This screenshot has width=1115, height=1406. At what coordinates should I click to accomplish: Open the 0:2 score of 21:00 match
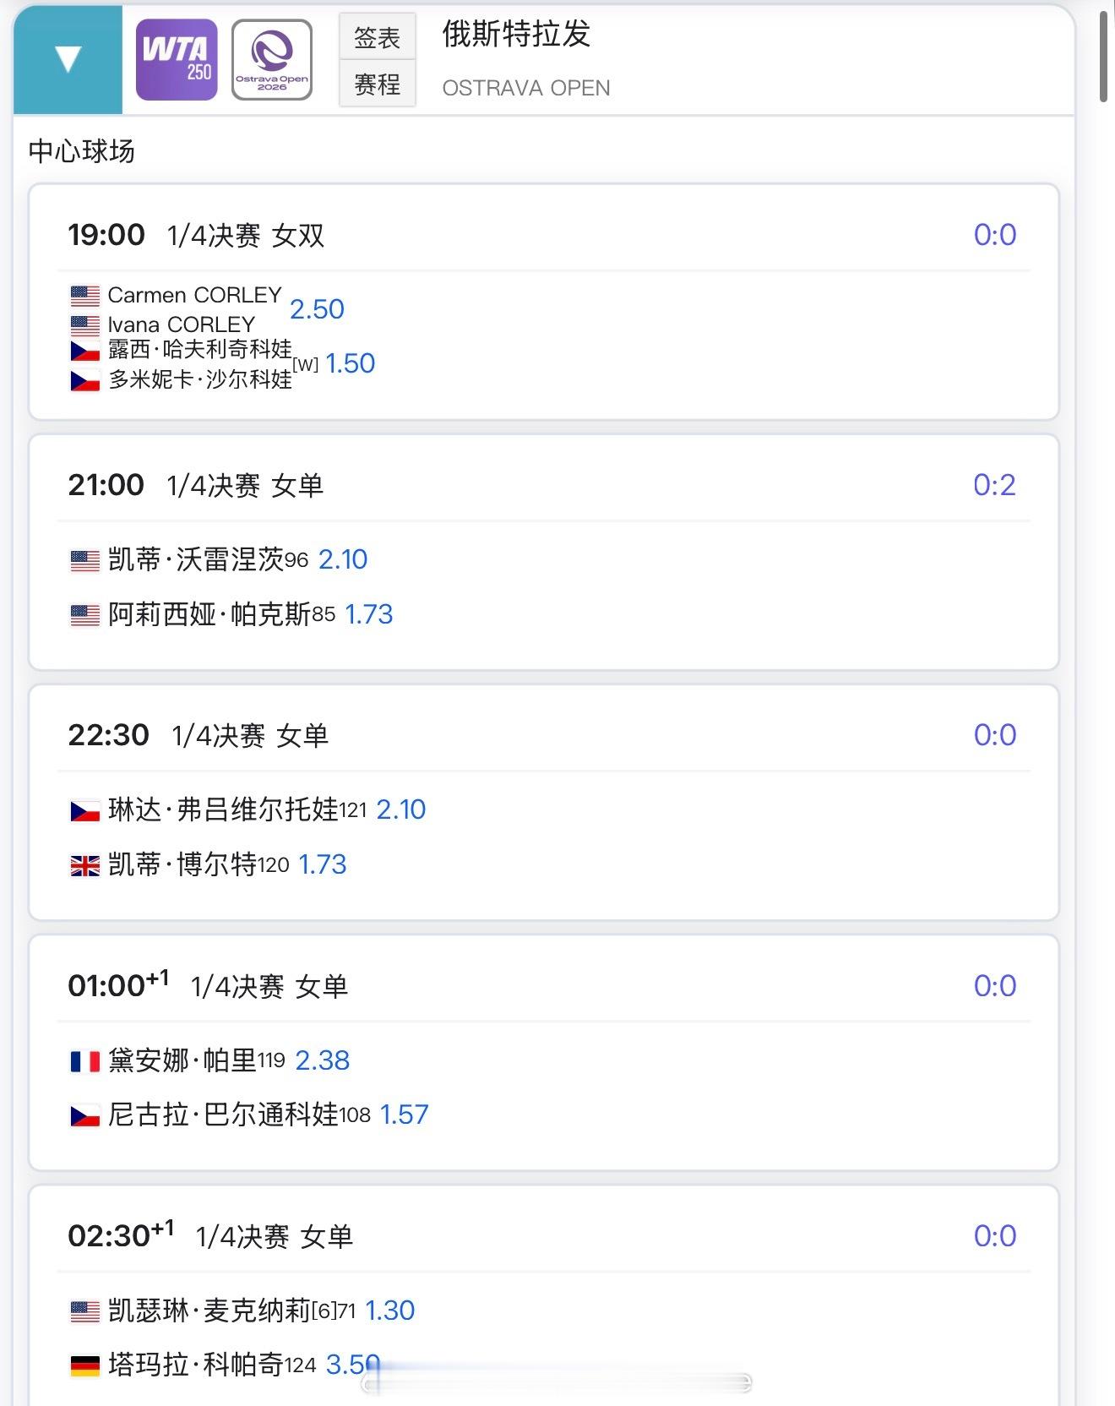(x=993, y=485)
